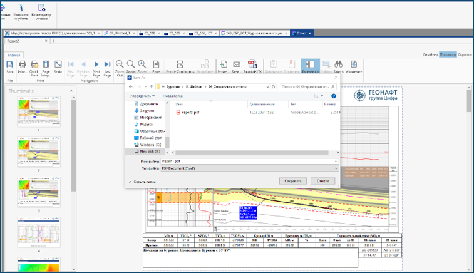Select Музыка in navigation pane
The image size is (474, 273).
coord(146,124)
